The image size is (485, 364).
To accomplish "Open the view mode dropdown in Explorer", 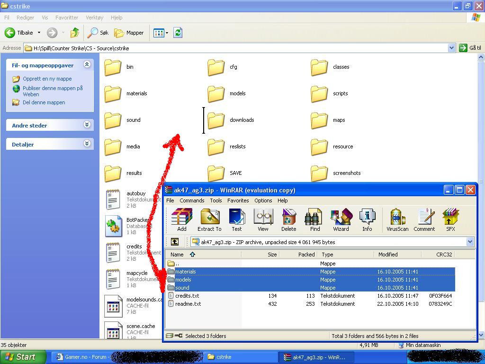I will 167,33.
